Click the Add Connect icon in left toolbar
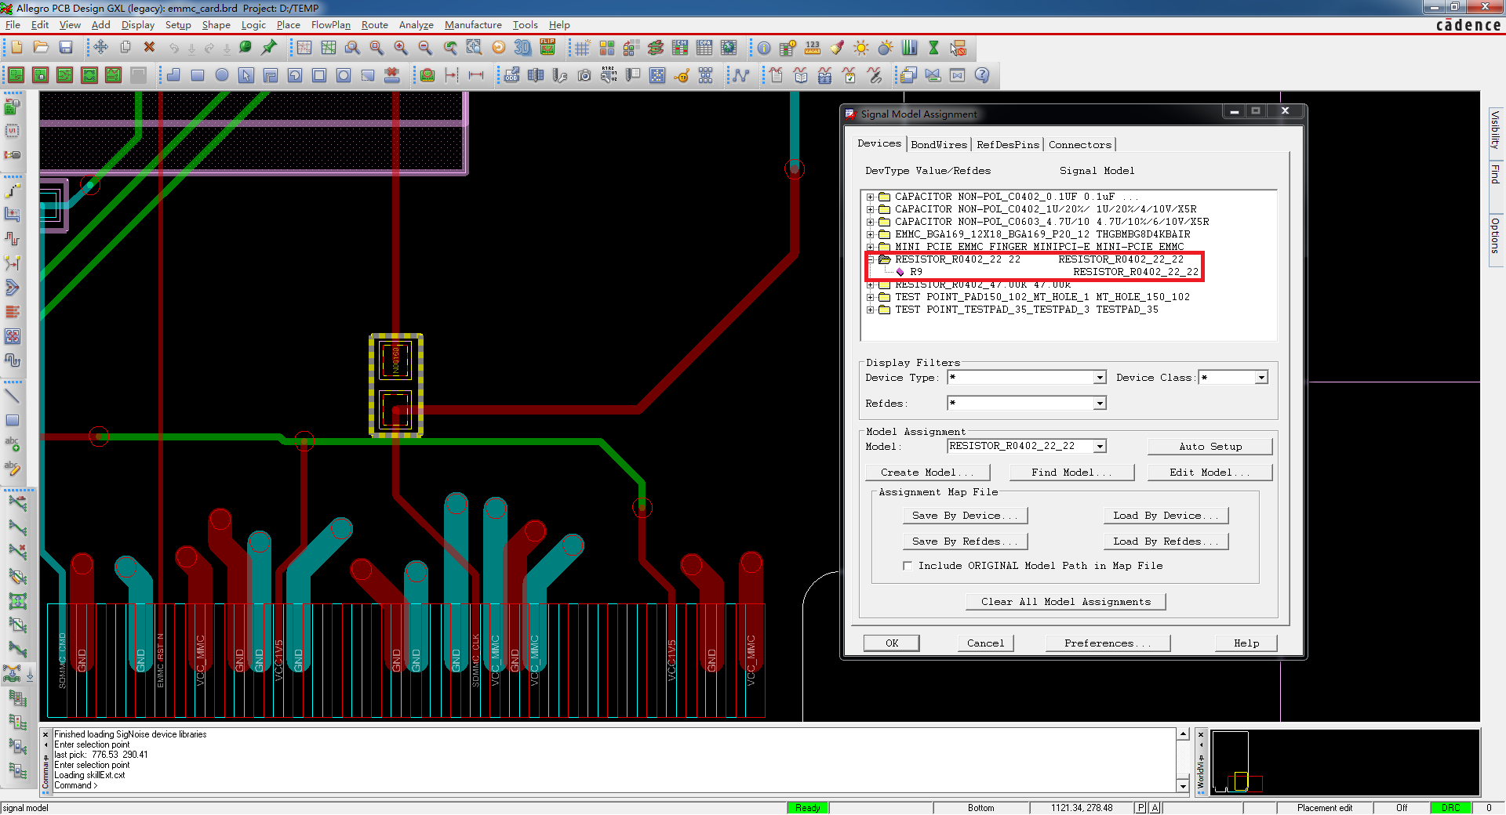Screen dimensions: 1506x815 pyautogui.click(x=13, y=190)
